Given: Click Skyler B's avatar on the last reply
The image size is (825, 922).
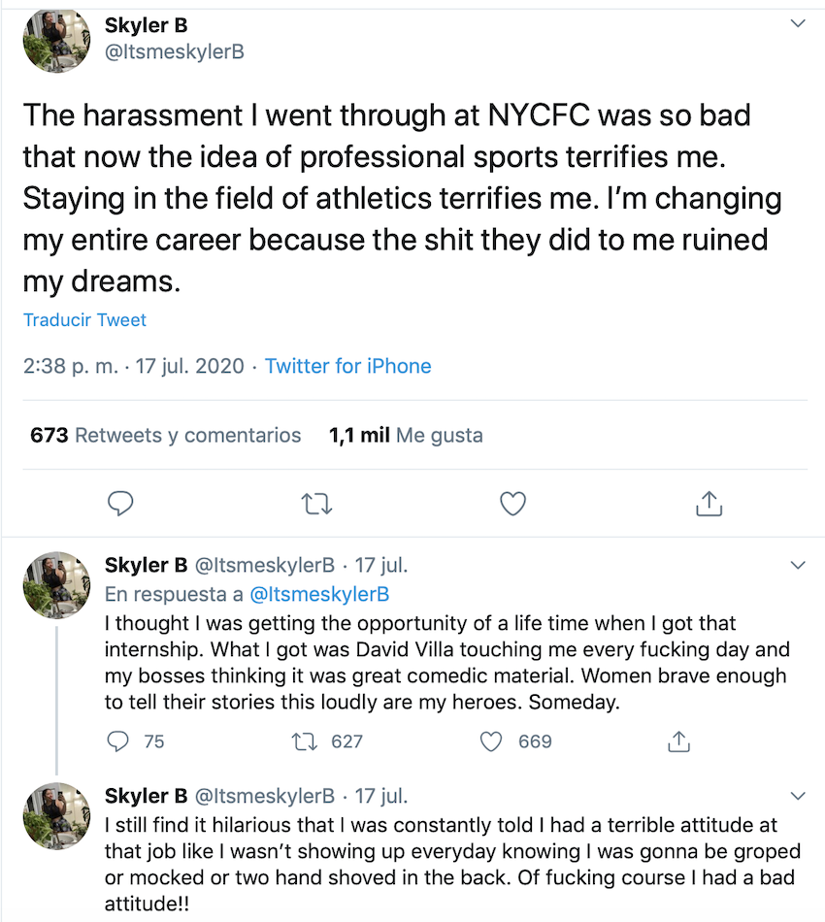Looking at the screenshot, I should pyautogui.click(x=56, y=815).
